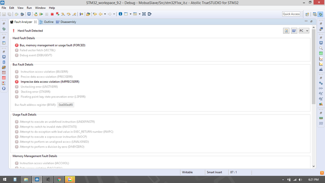Open the PC register dropdown
This screenshot has width=325, height=183.
tap(304, 31)
